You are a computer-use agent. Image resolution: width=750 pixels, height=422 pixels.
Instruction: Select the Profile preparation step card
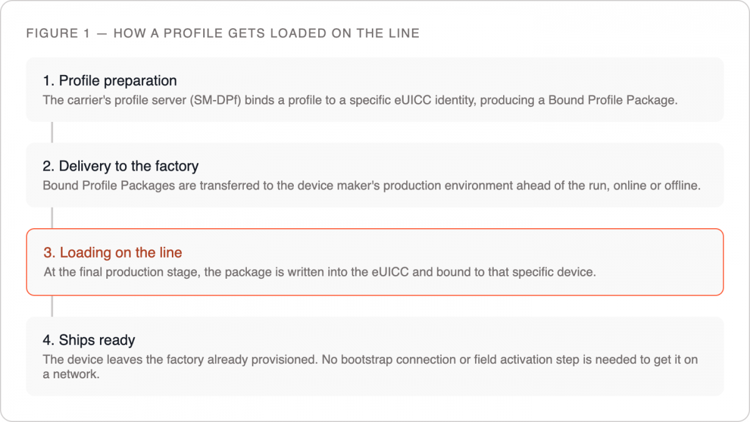click(x=375, y=89)
